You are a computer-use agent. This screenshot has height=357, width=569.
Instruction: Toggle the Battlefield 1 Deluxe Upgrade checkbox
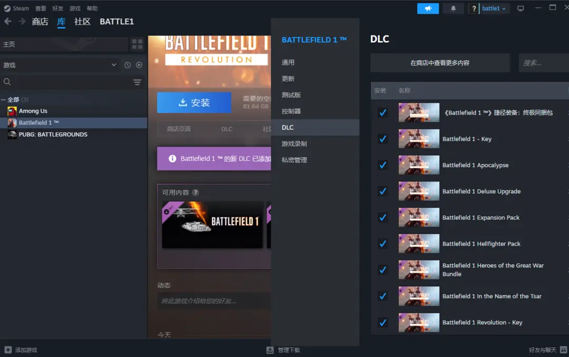click(382, 191)
